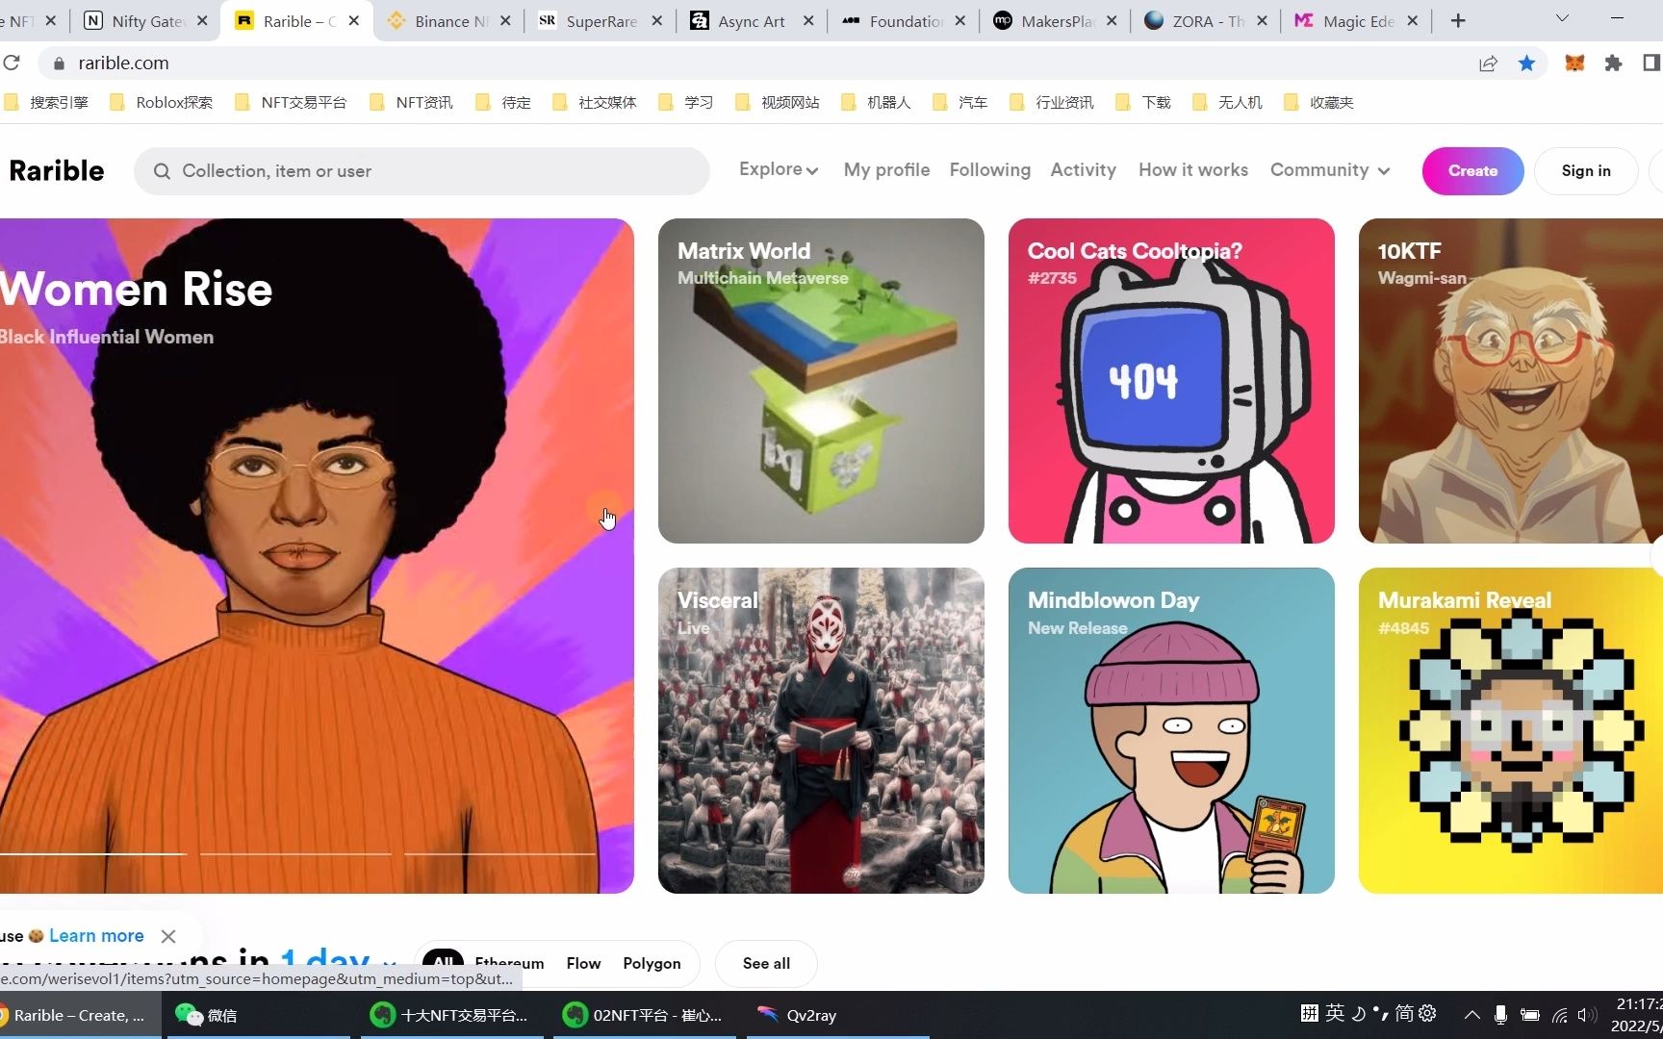Click the search magnifier icon

(162, 171)
